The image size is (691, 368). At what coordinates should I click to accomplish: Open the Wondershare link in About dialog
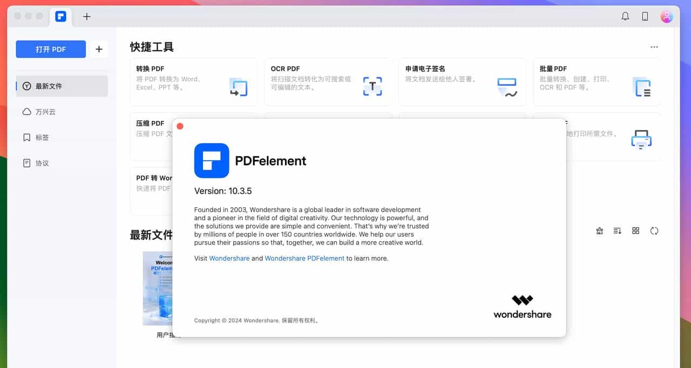pos(229,258)
